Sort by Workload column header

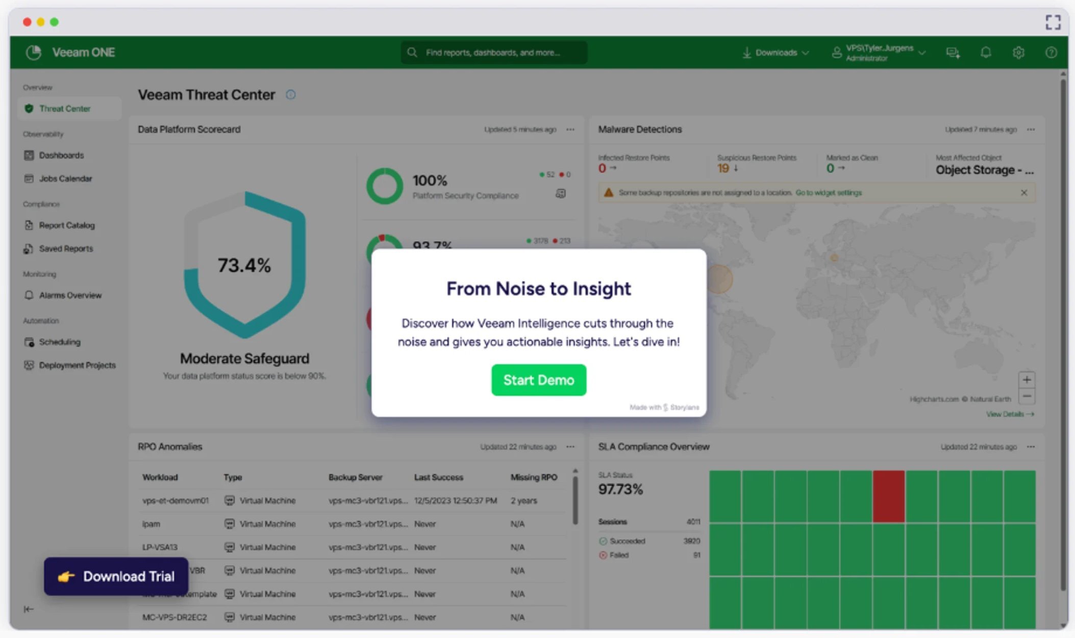point(160,477)
